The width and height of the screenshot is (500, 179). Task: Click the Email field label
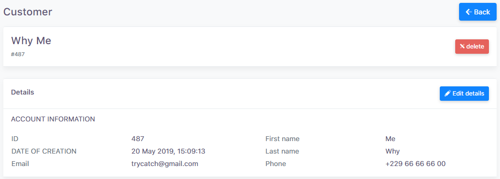pos(20,164)
